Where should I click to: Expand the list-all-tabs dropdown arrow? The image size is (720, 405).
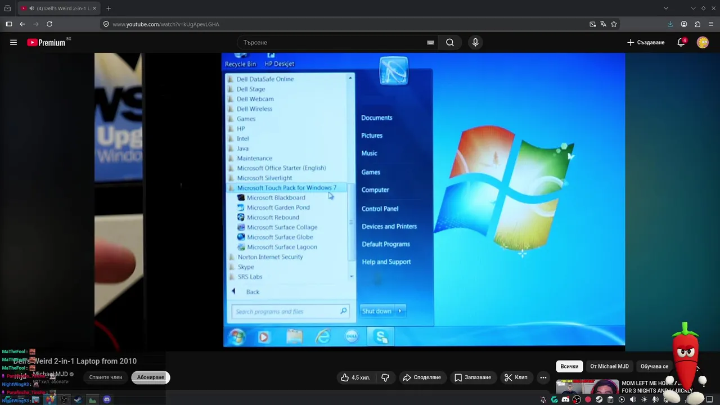coord(666,8)
